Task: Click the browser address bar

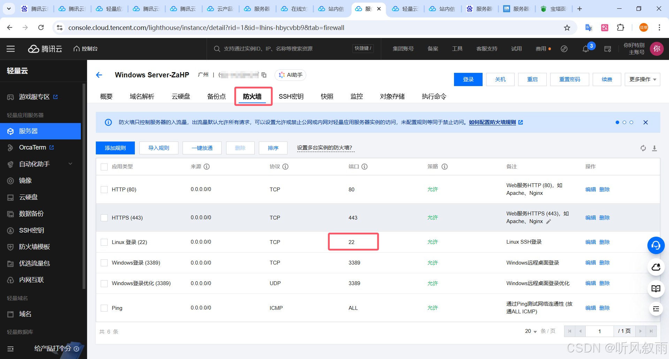Action: 314,28
